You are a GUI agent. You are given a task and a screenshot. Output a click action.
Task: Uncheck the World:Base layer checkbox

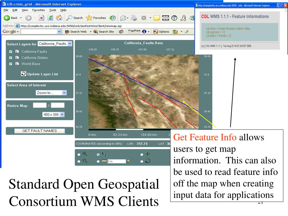click(x=11, y=64)
